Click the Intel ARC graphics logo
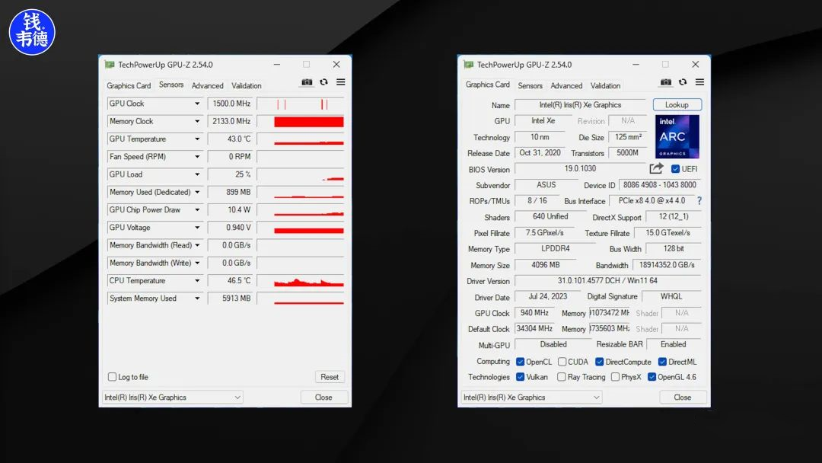Viewport: 822px width, 463px height. 677,136
